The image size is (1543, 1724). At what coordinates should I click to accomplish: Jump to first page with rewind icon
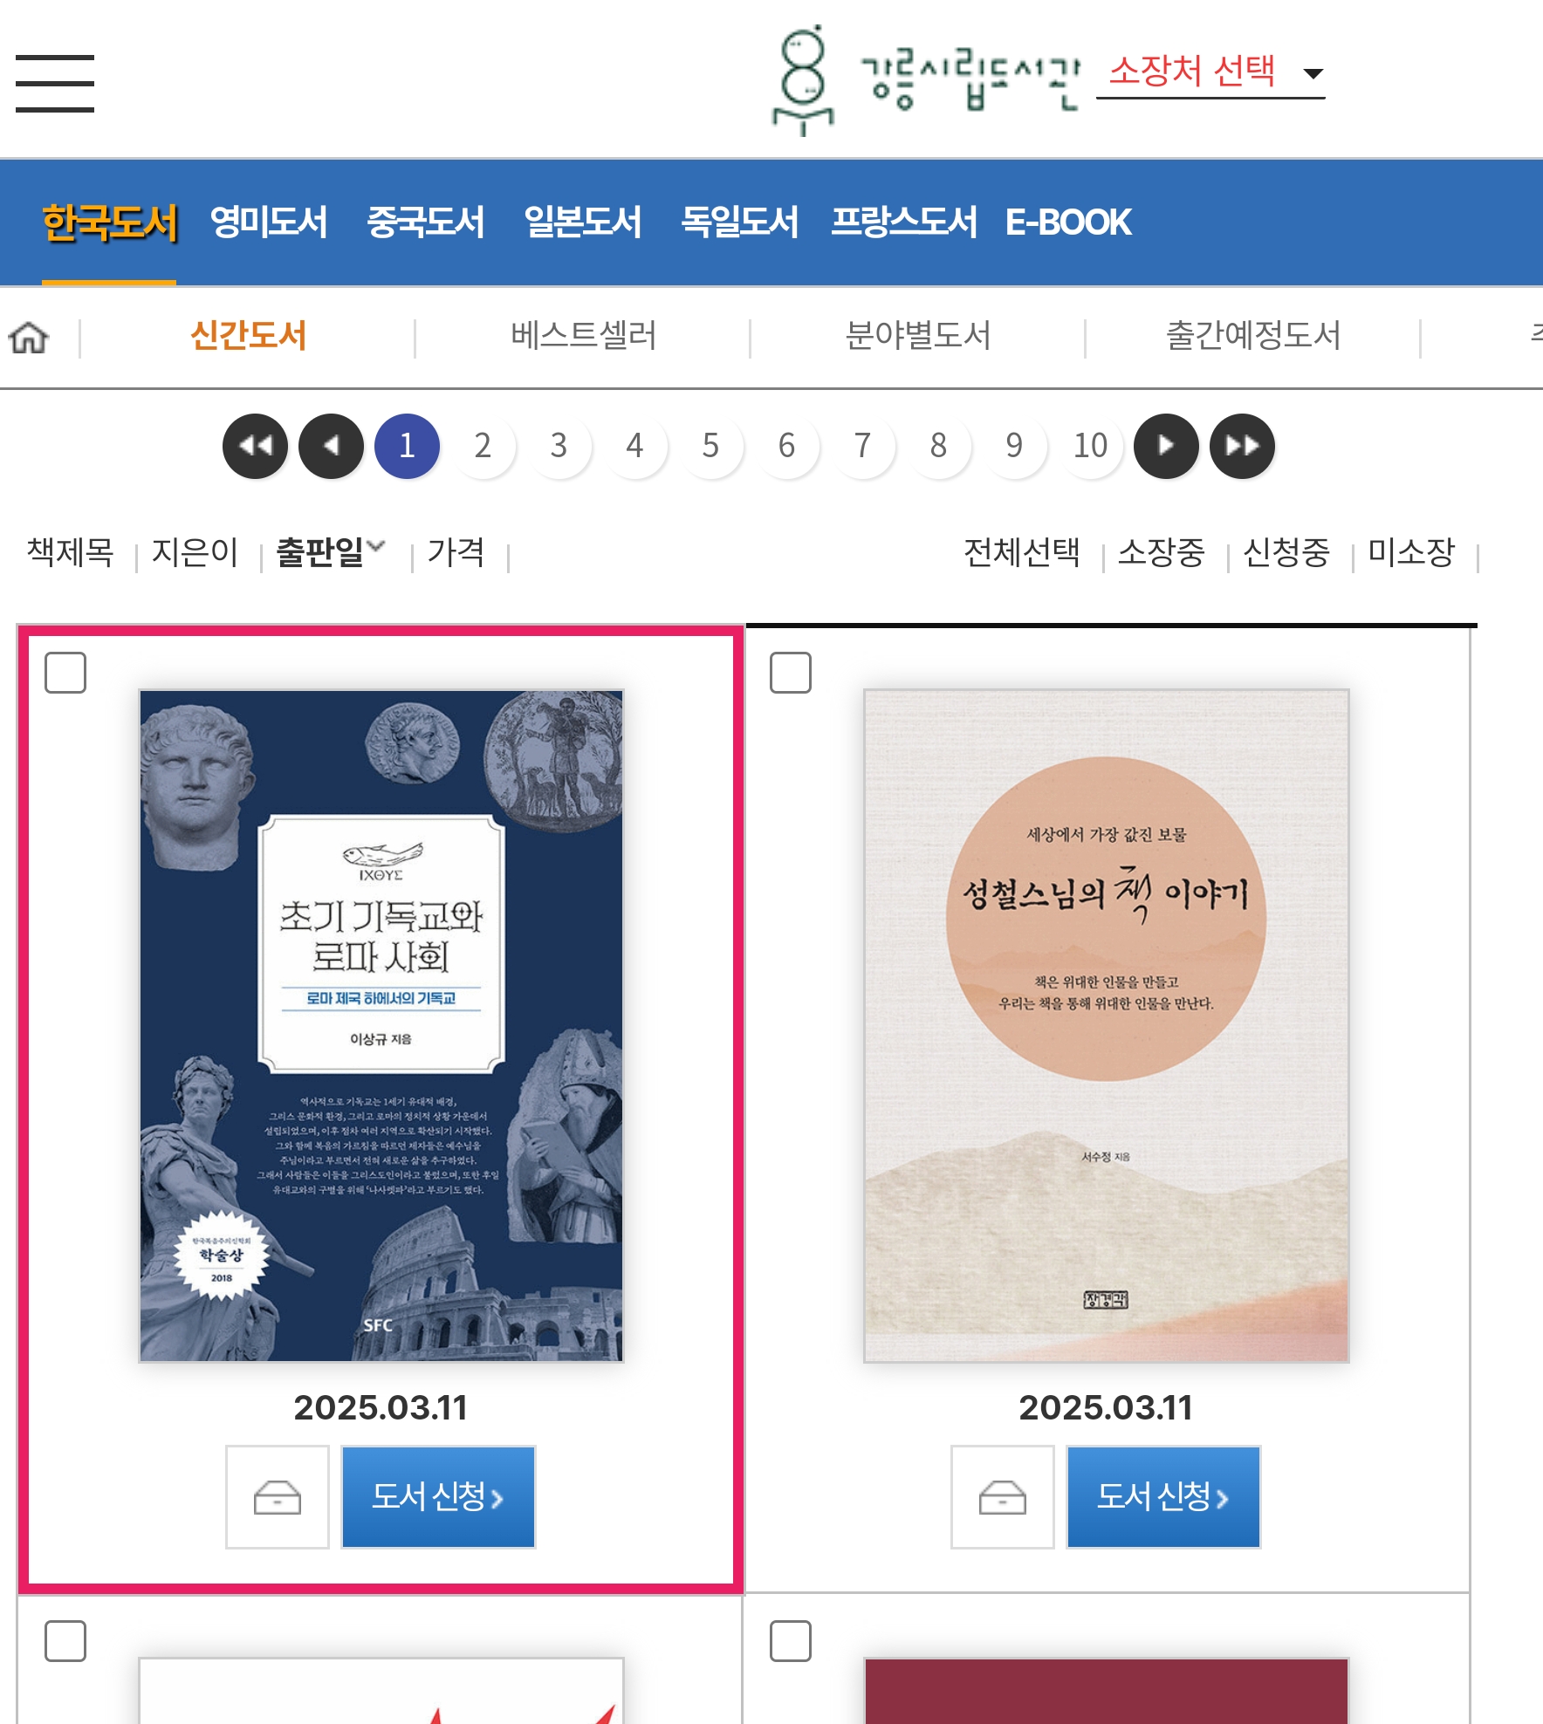point(255,446)
